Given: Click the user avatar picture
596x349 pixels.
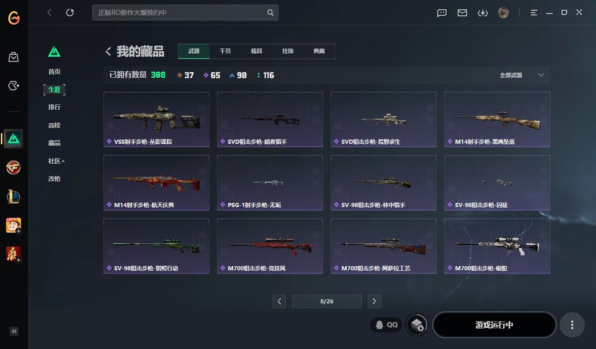Looking at the screenshot, I should click(503, 13).
